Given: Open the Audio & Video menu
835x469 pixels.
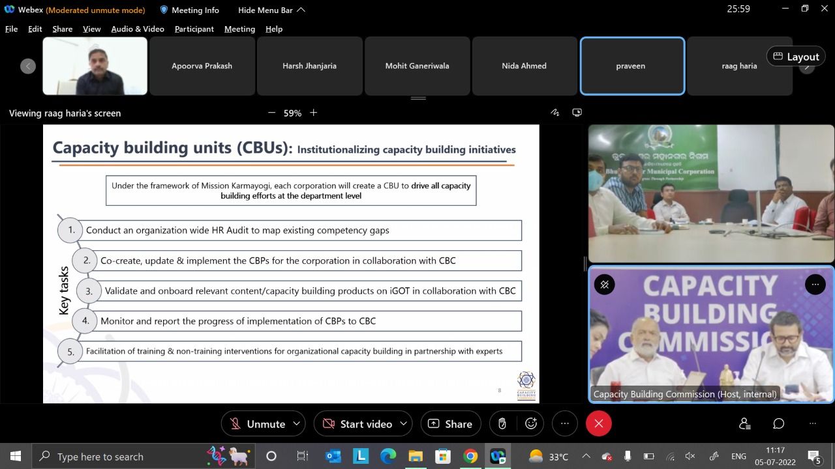Looking at the screenshot, I should pos(138,29).
